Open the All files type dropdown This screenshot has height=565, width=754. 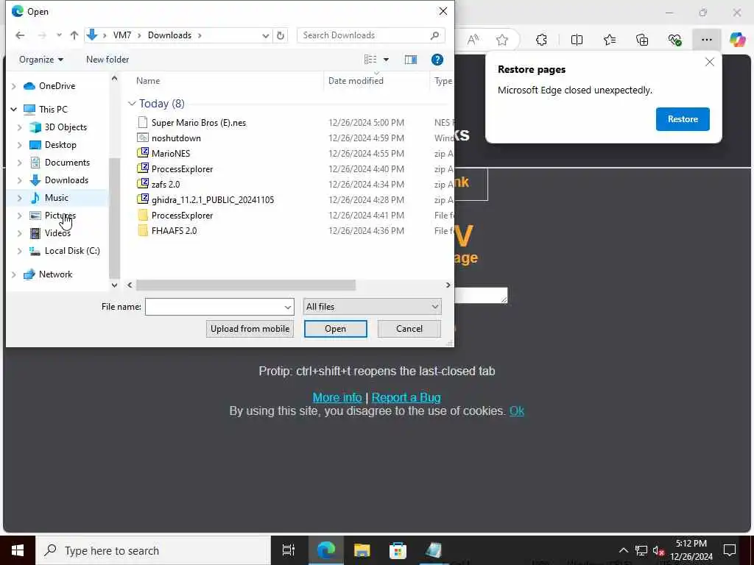pyautogui.click(x=372, y=307)
